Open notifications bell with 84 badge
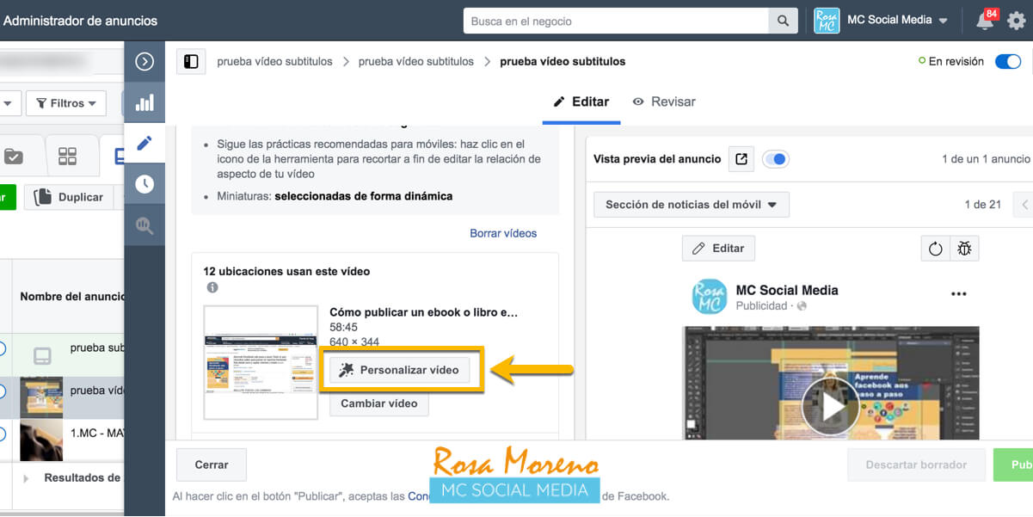1033x517 pixels. (987, 21)
